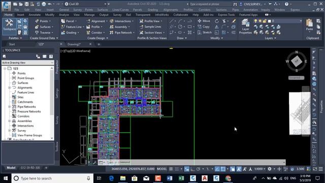Click the Help question mark icon

(286, 4)
